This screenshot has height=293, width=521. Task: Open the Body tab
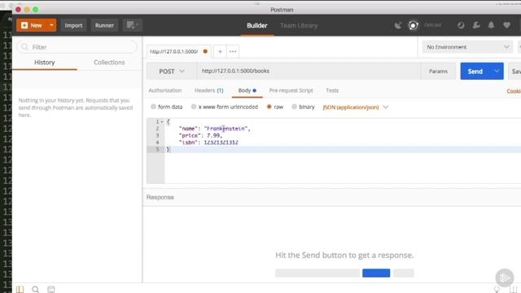click(247, 90)
